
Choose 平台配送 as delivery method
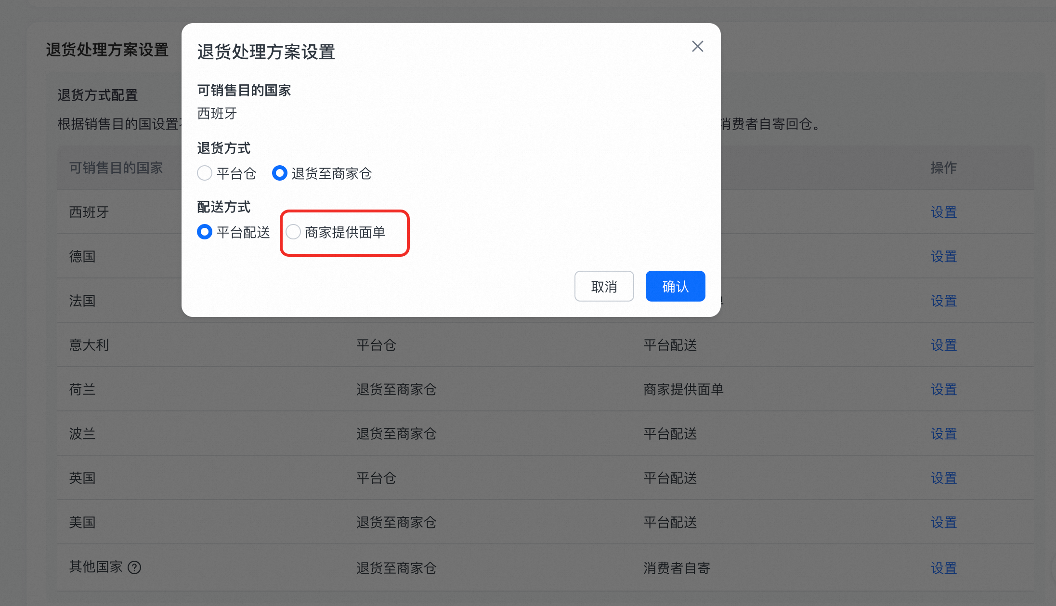click(x=204, y=232)
